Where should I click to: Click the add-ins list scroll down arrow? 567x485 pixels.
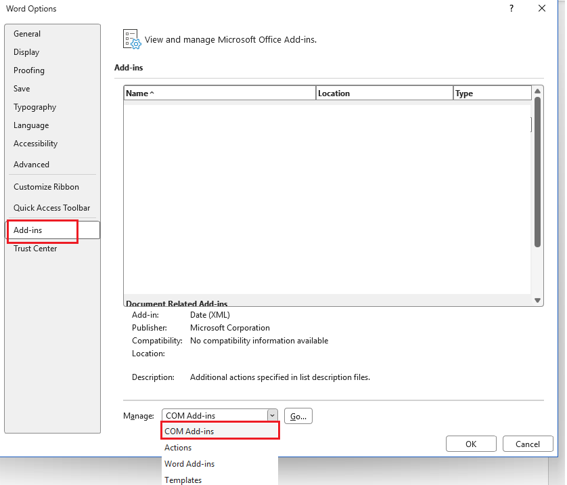point(537,300)
